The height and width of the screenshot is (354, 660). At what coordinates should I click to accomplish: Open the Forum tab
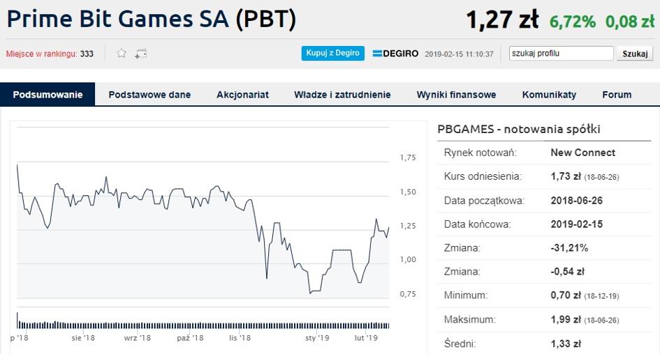pyautogui.click(x=617, y=95)
